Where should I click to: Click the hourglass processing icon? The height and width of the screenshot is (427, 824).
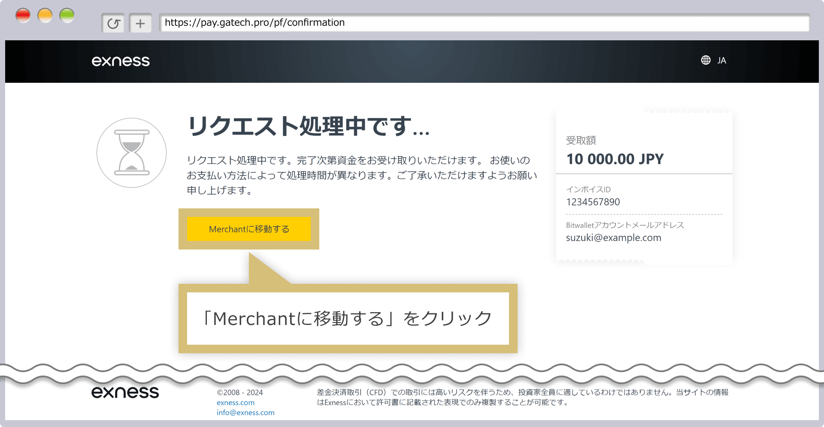[132, 153]
